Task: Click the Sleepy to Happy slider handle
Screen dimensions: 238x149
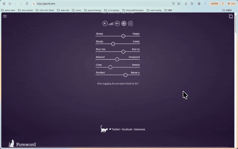Action: point(123,36)
